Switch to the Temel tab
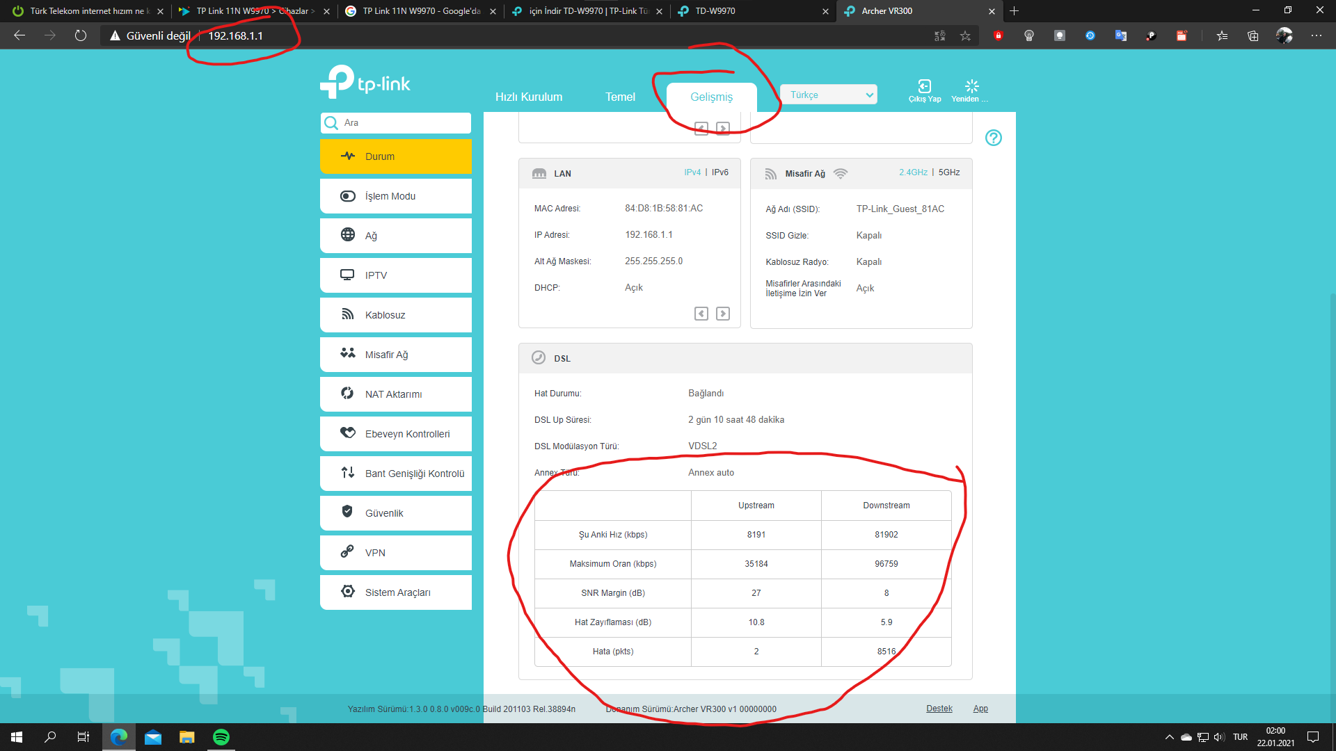 click(x=620, y=97)
